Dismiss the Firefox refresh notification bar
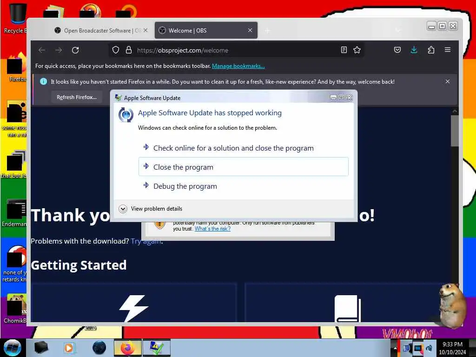The image size is (476, 357). coord(448,81)
